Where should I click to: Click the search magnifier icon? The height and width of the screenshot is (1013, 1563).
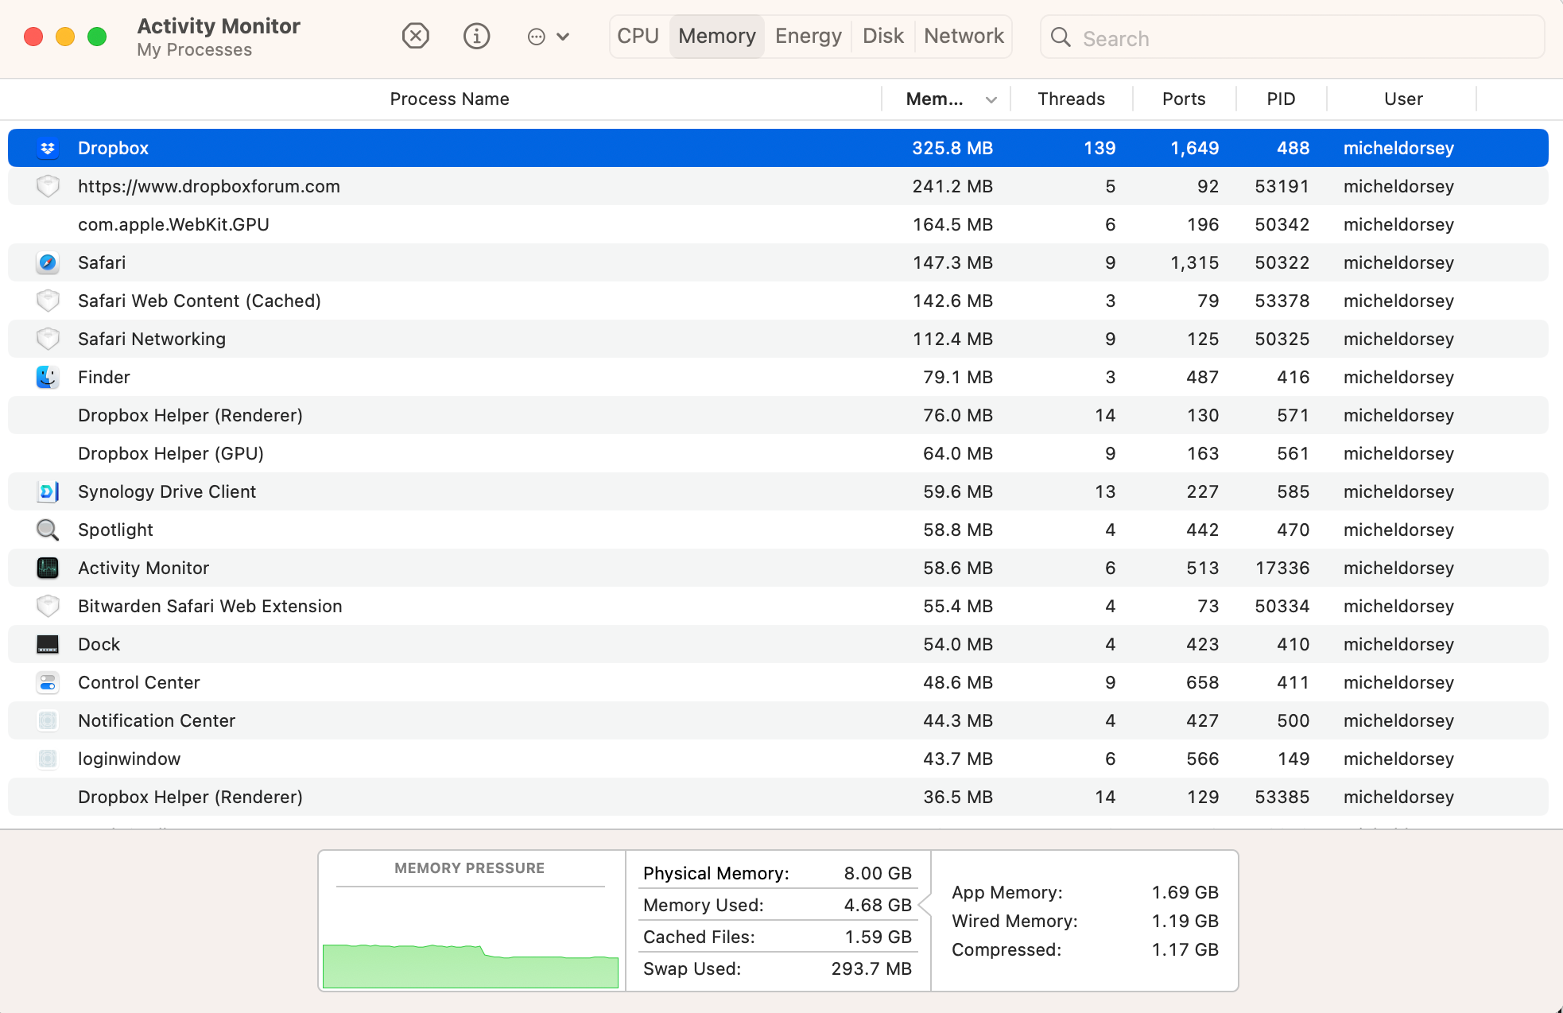1061,37
